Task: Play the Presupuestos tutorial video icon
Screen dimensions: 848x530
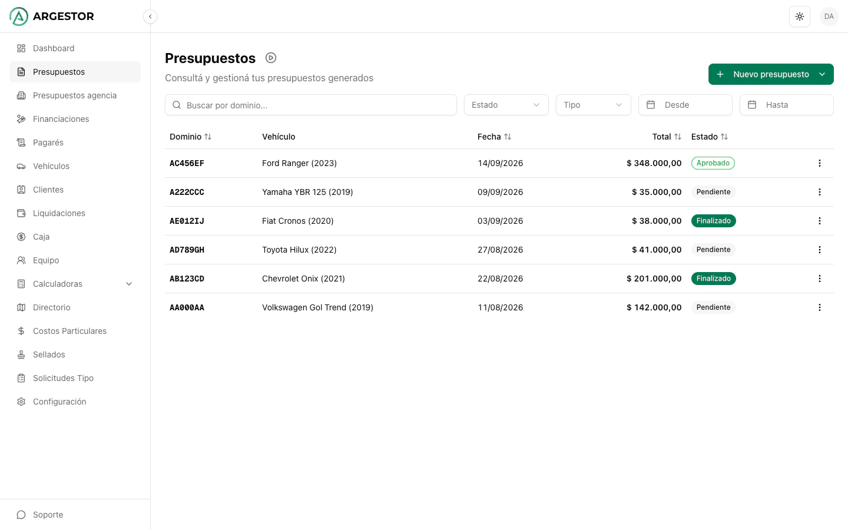Action: [x=271, y=58]
